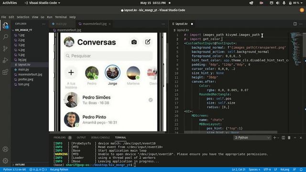Click Ln 2, Col 21 in status bar

(238, 170)
